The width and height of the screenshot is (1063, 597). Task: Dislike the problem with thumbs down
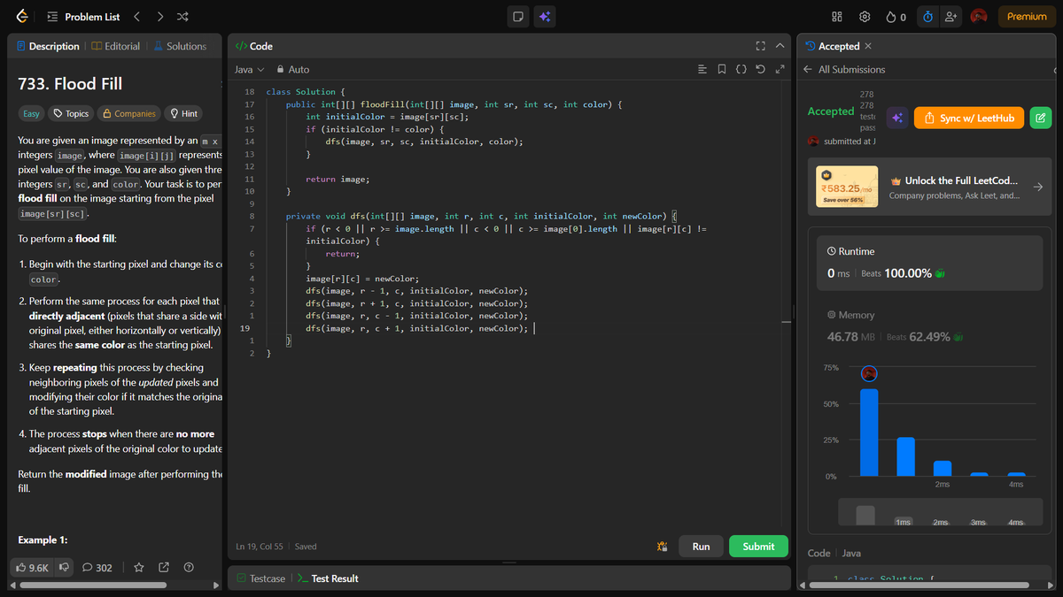(64, 568)
